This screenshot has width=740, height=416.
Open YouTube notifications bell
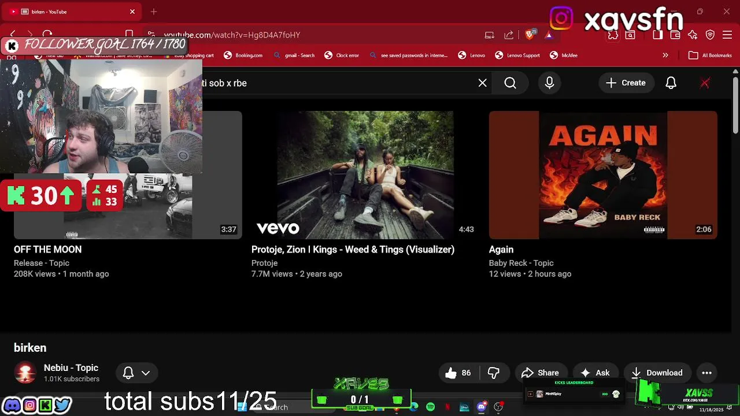pyautogui.click(x=671, y=83)
